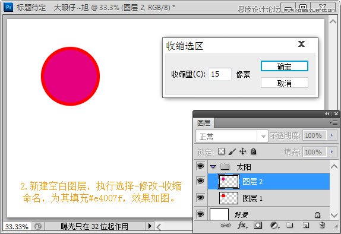Switch to the 图层 panel tab
The image size is (341, 234).
coord(204,123)
